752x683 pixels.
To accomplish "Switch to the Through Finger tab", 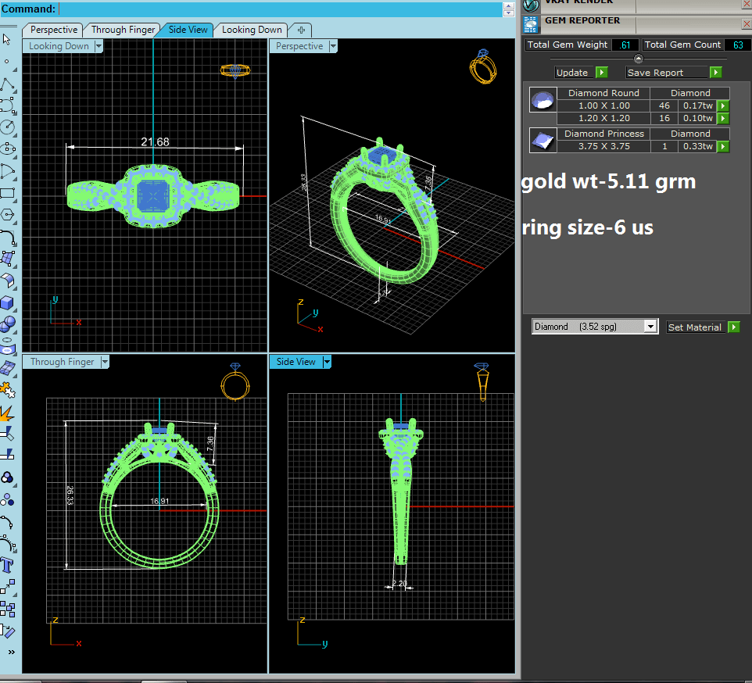I will point(123,30).
